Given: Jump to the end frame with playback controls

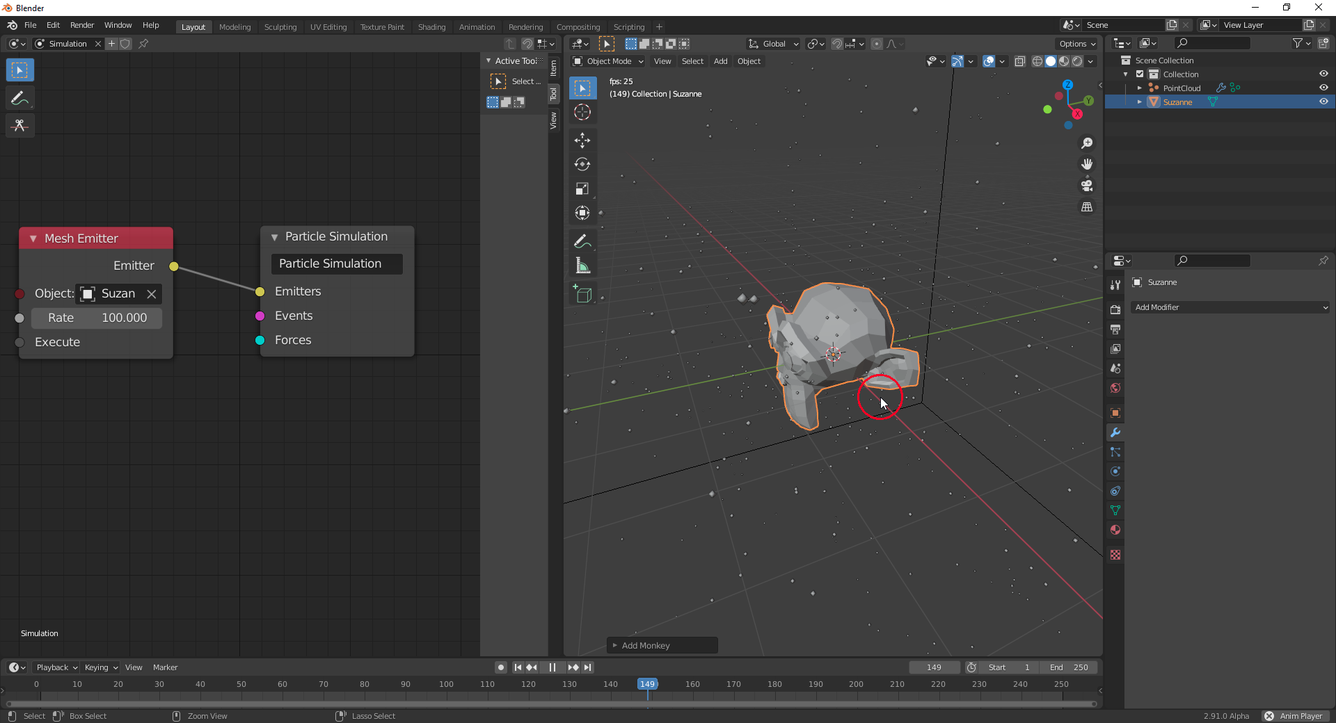Looking at the screenshot, I should 588,667.
